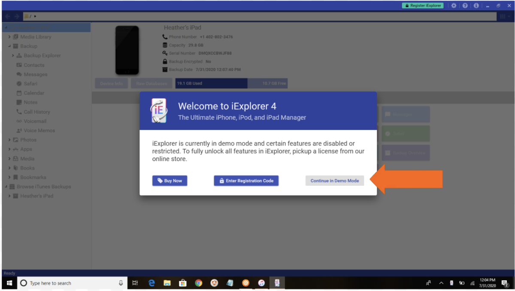Open settings via the gear icon
The image size is (515, 291).
(454, 6)
